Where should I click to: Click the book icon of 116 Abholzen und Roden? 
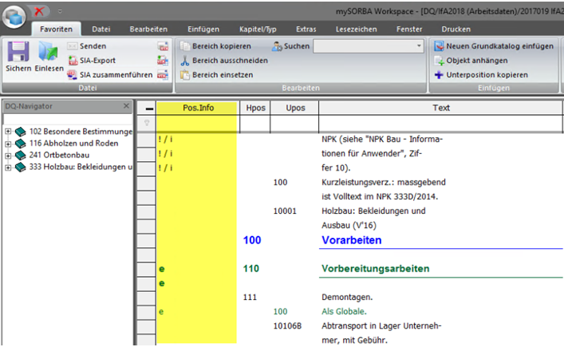21,144
